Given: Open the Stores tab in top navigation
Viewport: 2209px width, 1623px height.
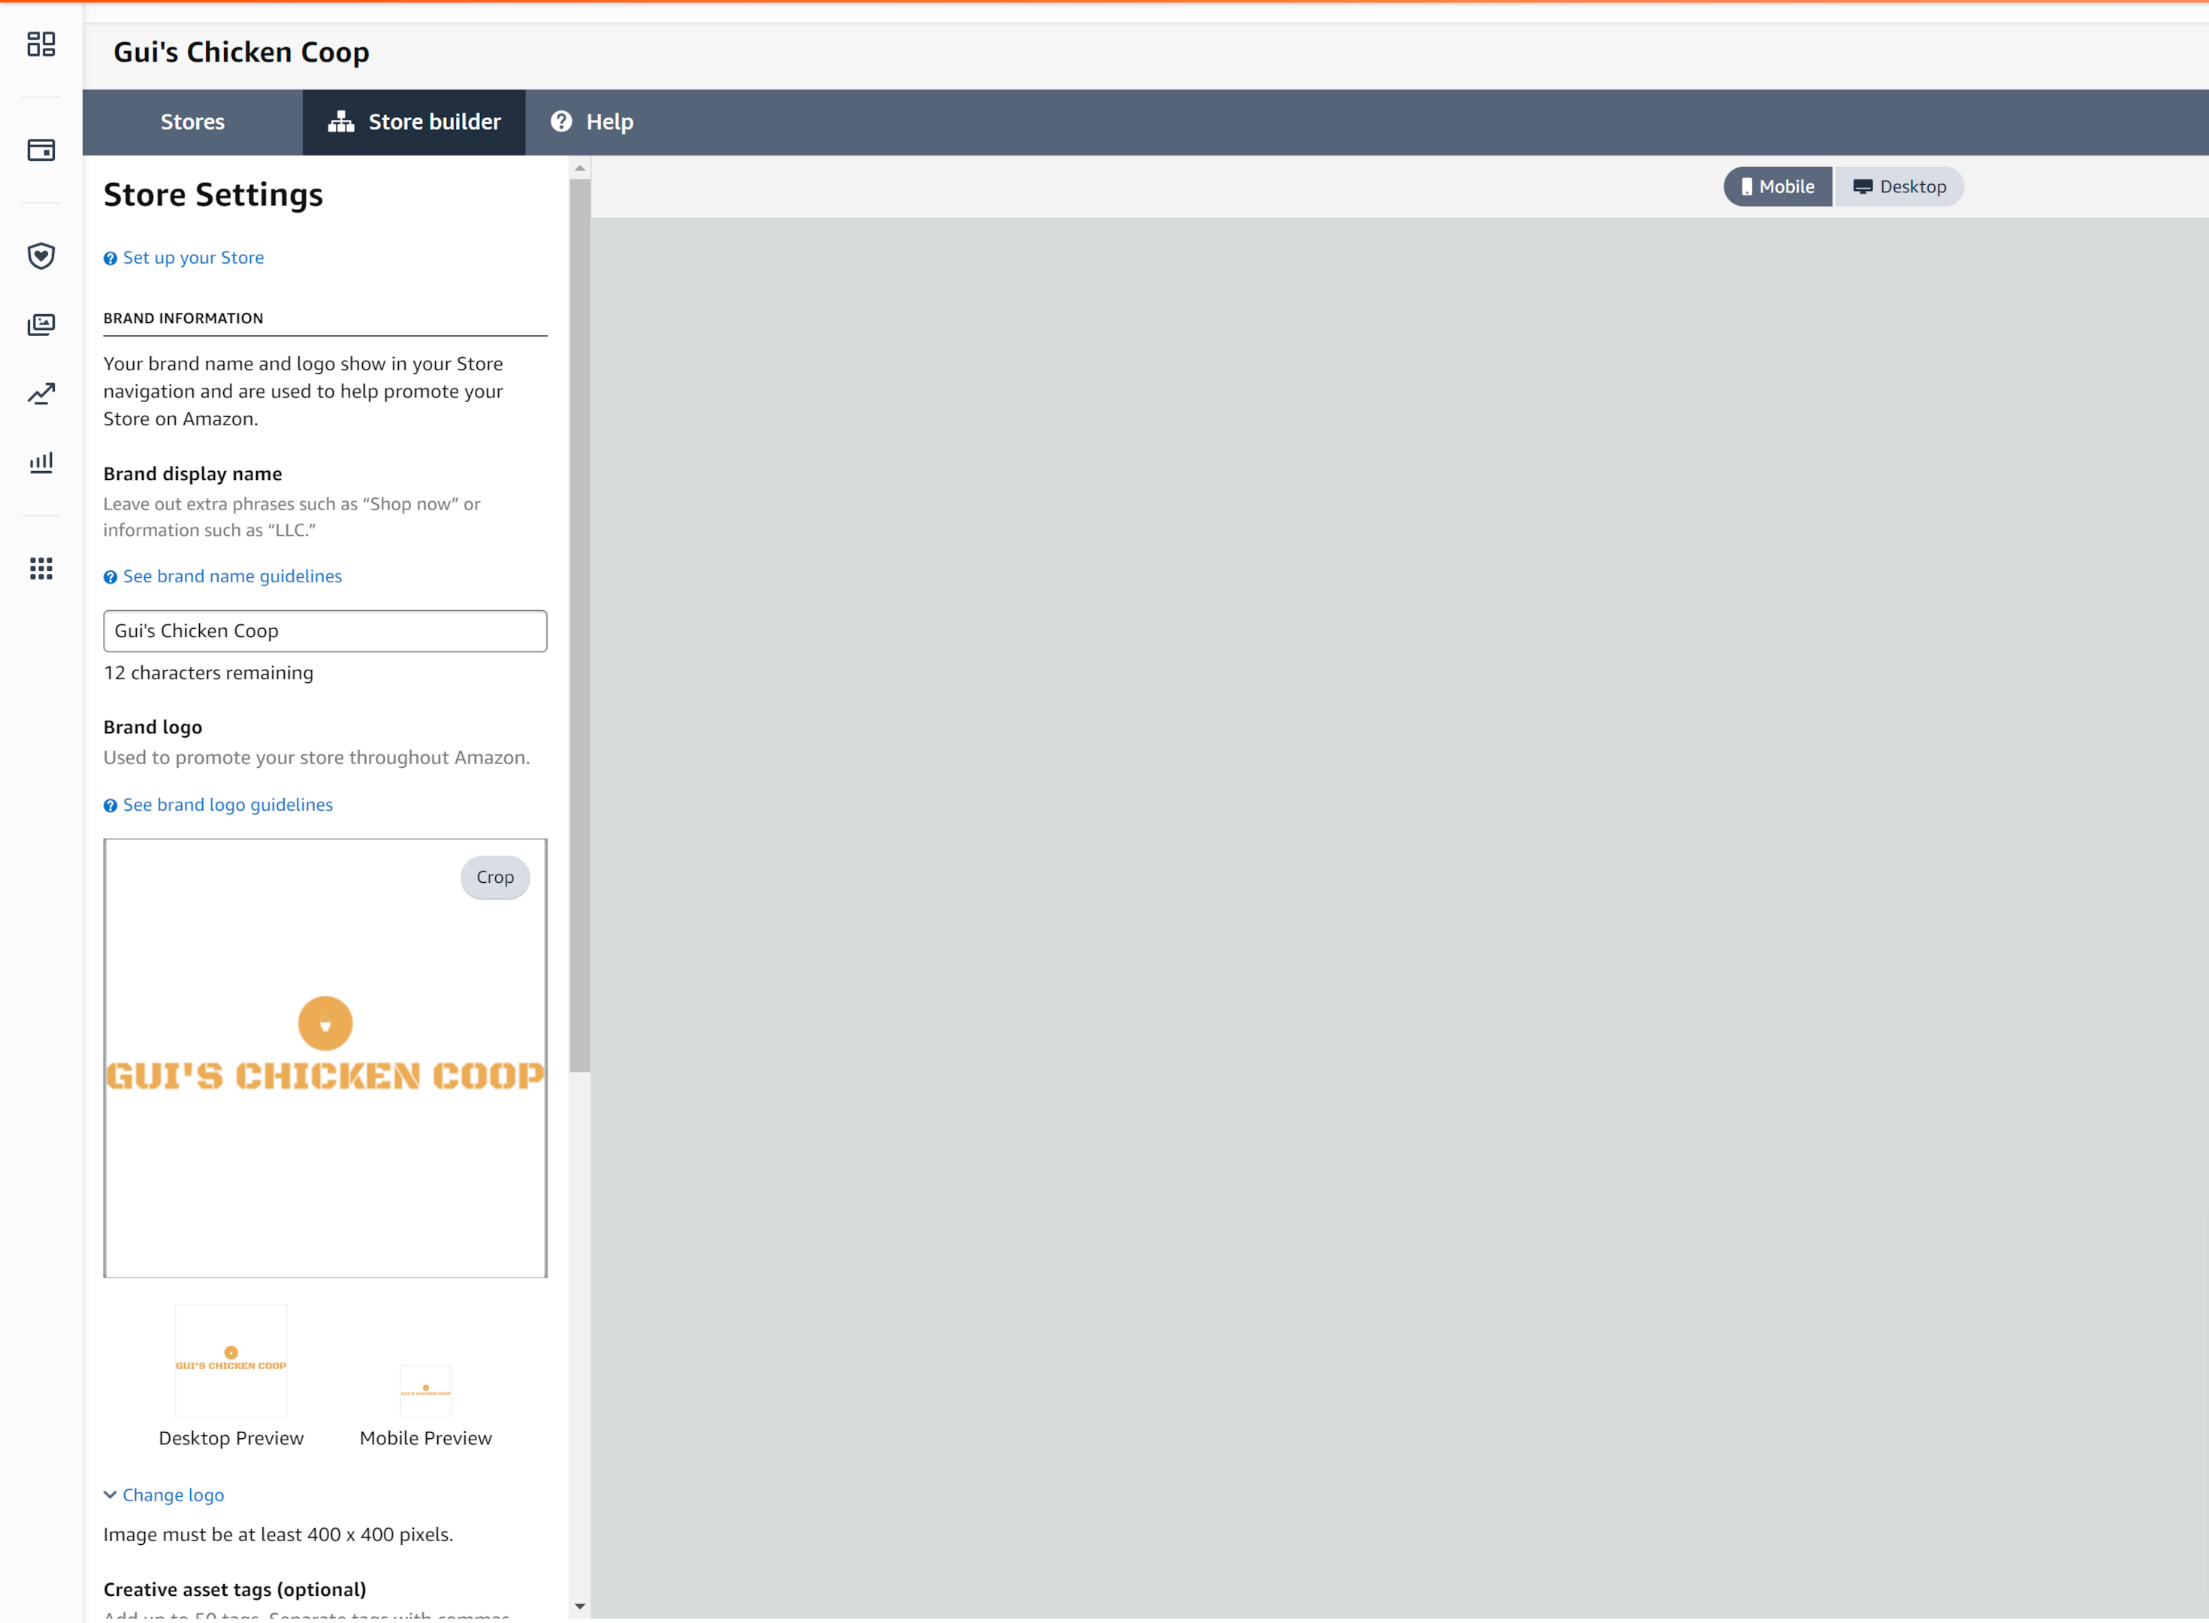Looking at the screenshot, I should pos(192,122).
